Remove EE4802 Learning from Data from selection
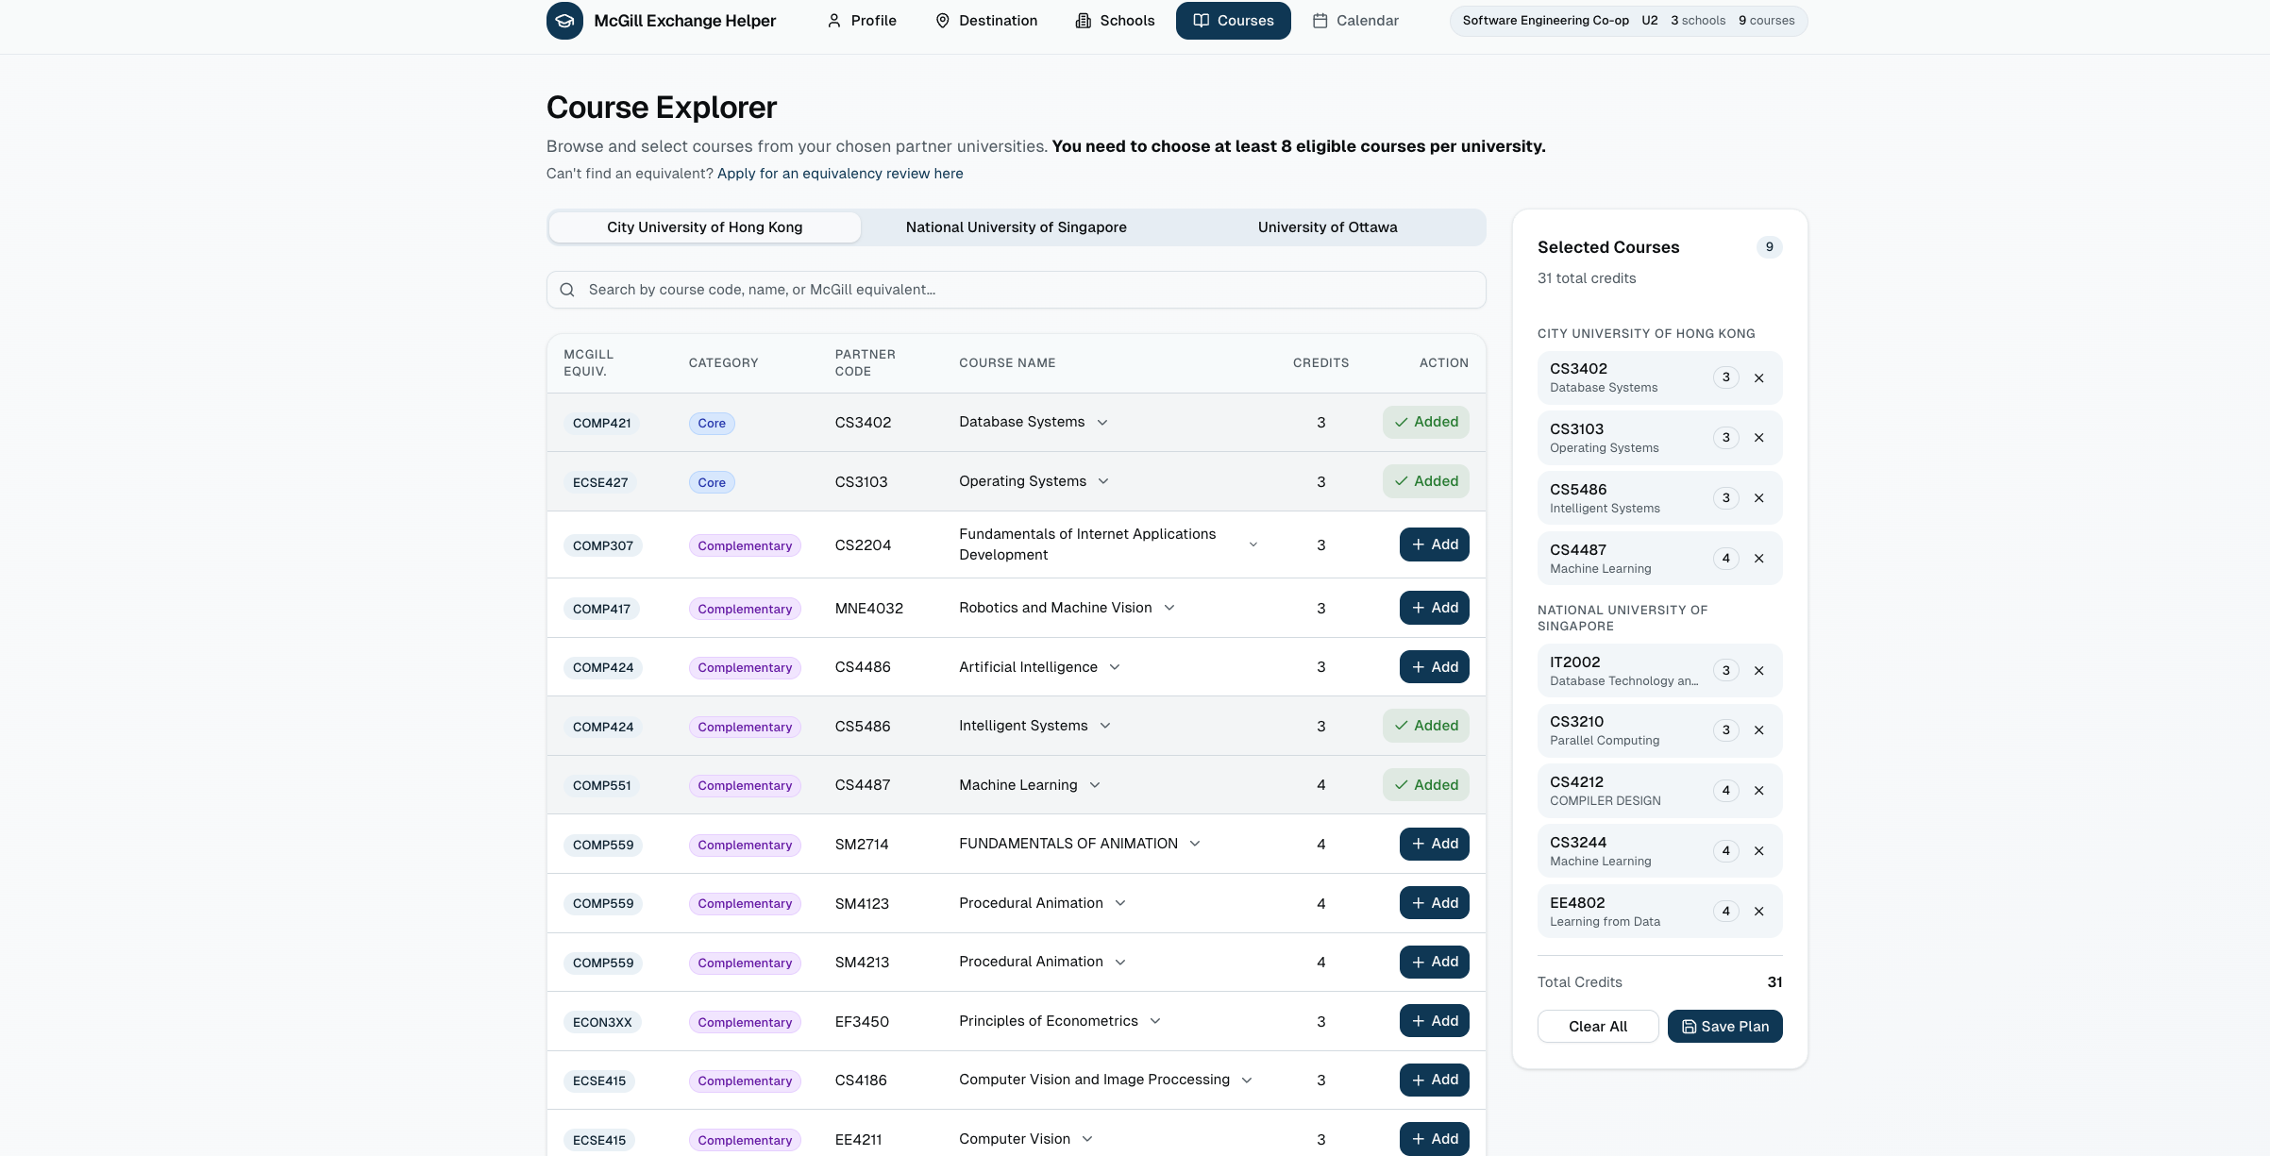 coord(1758,912)
